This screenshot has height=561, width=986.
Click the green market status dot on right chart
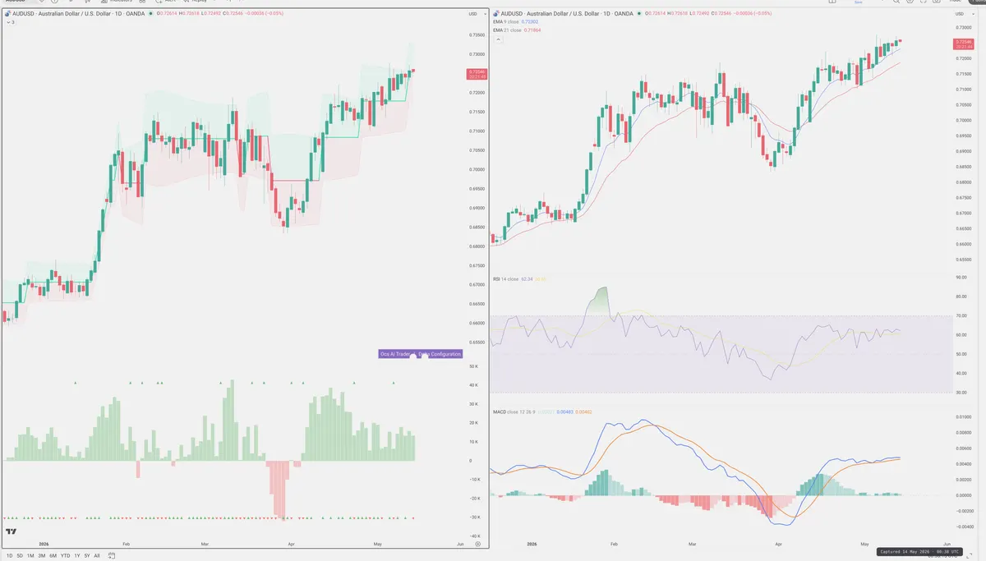(x=638, y=15)
